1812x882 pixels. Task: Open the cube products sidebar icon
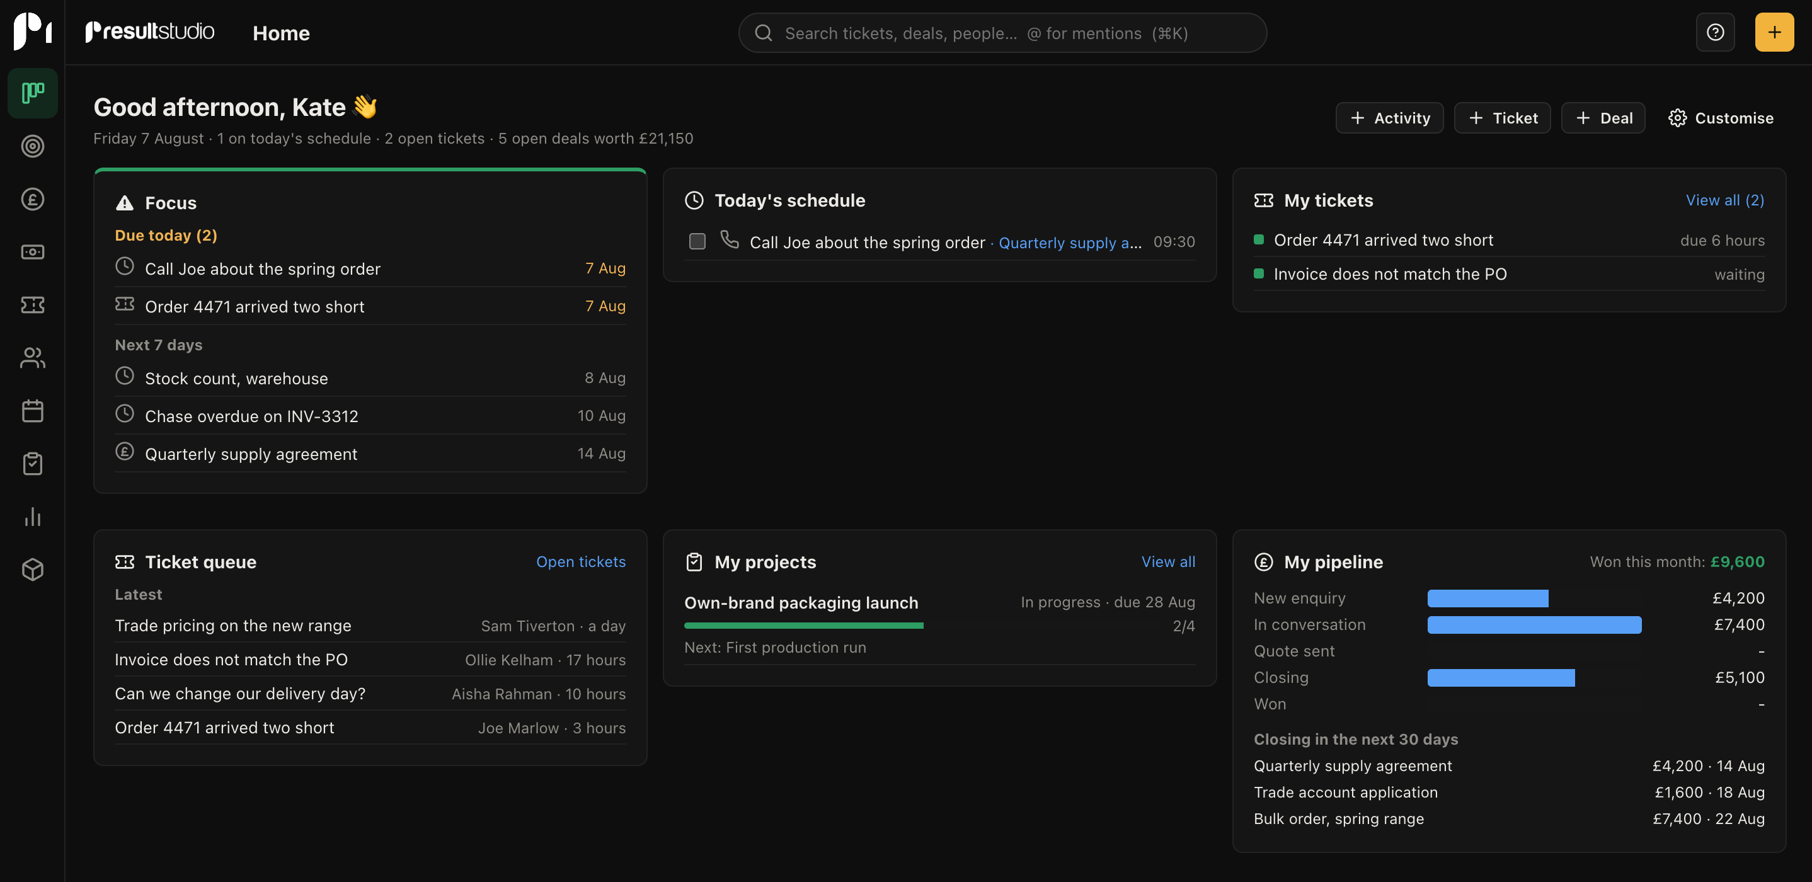(32, 570)
